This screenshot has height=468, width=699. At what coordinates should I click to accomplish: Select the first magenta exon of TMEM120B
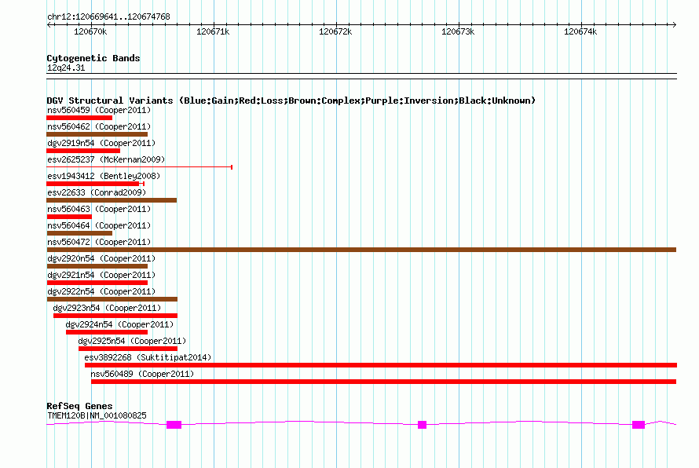pos(174,425)
